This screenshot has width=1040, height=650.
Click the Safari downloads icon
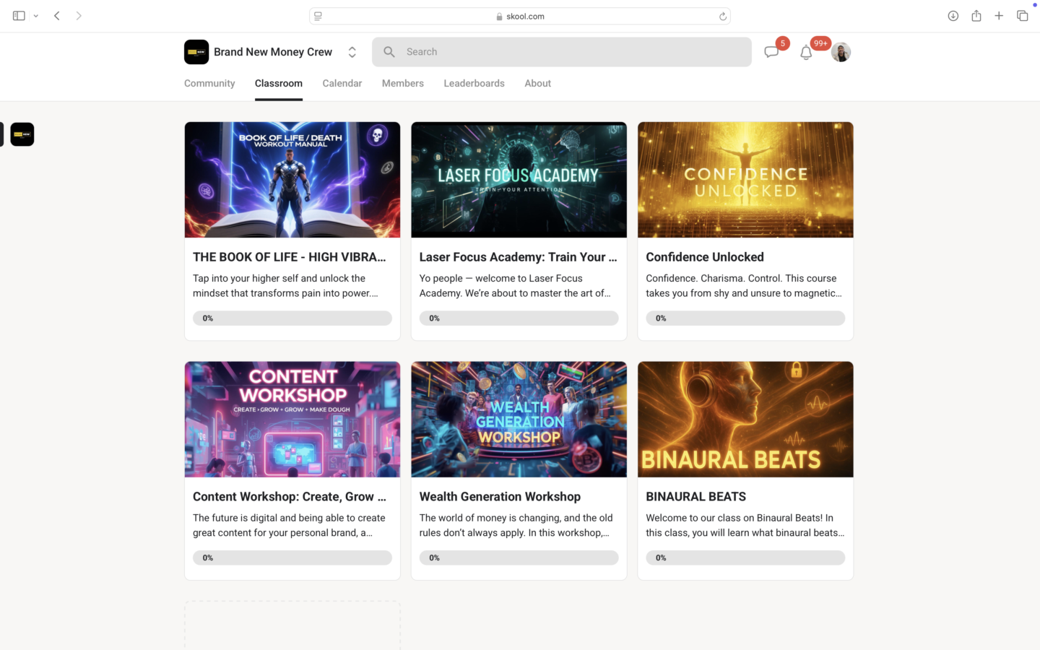click(953, 16)
